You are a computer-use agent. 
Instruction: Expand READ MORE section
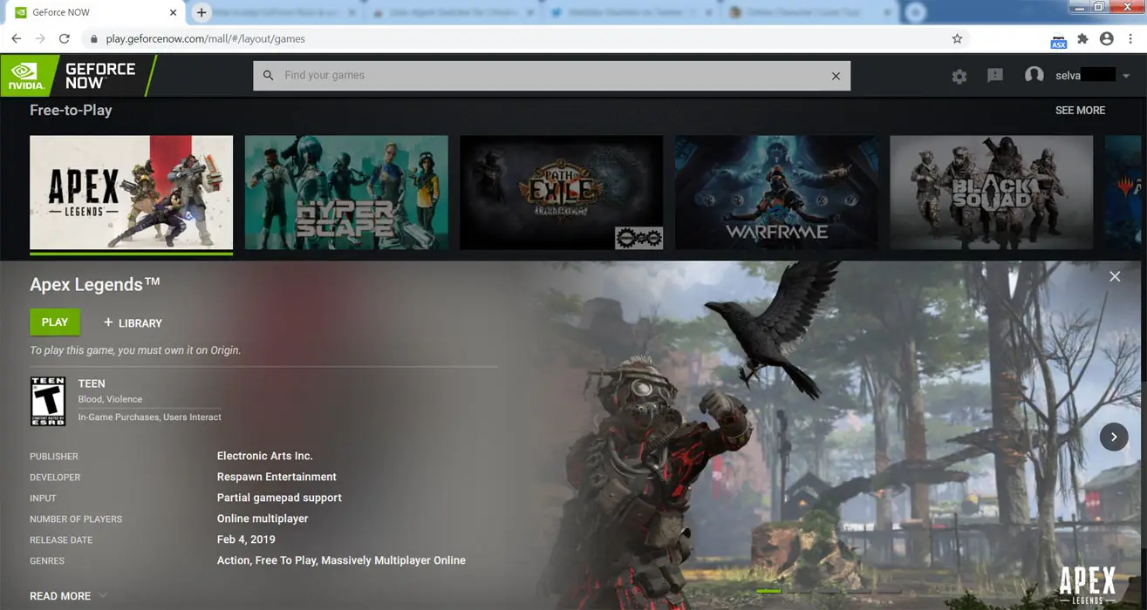[x=68, y=596]
